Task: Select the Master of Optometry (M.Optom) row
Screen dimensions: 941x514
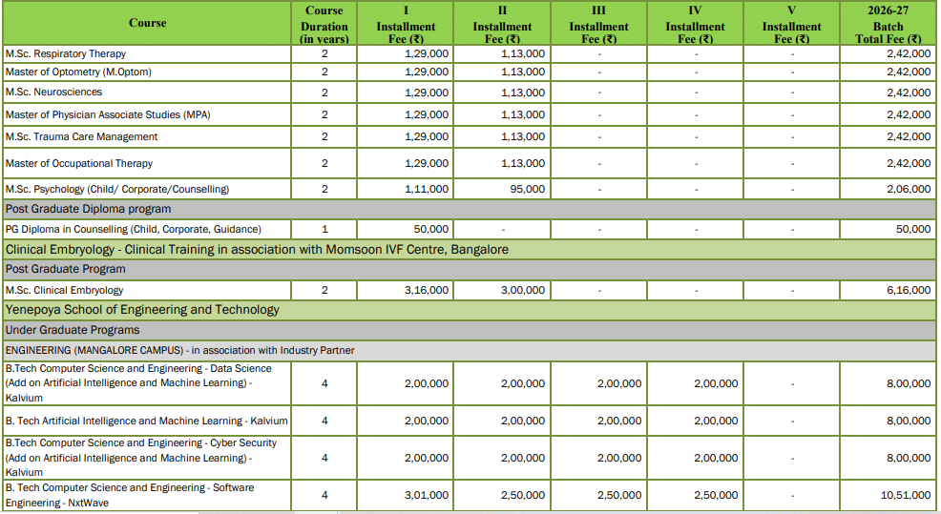Action: (78, 72)
